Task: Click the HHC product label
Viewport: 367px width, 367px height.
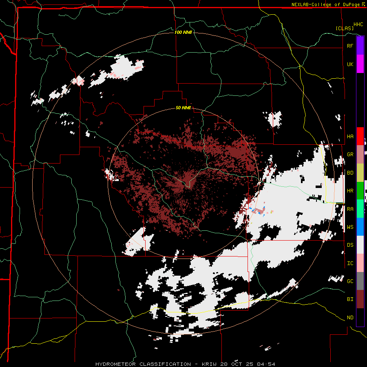Action: click(358, 24)
